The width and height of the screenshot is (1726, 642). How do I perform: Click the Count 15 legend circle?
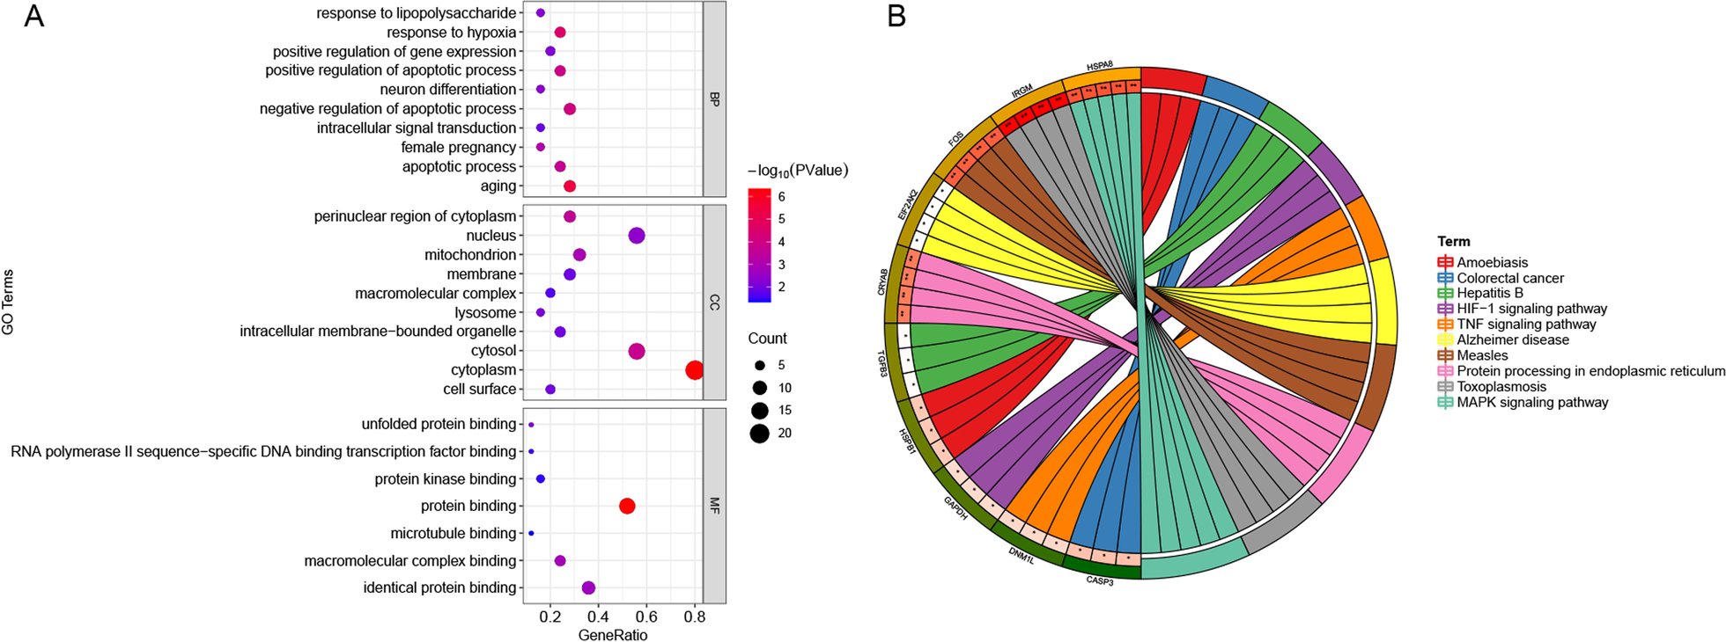(759, 410)
